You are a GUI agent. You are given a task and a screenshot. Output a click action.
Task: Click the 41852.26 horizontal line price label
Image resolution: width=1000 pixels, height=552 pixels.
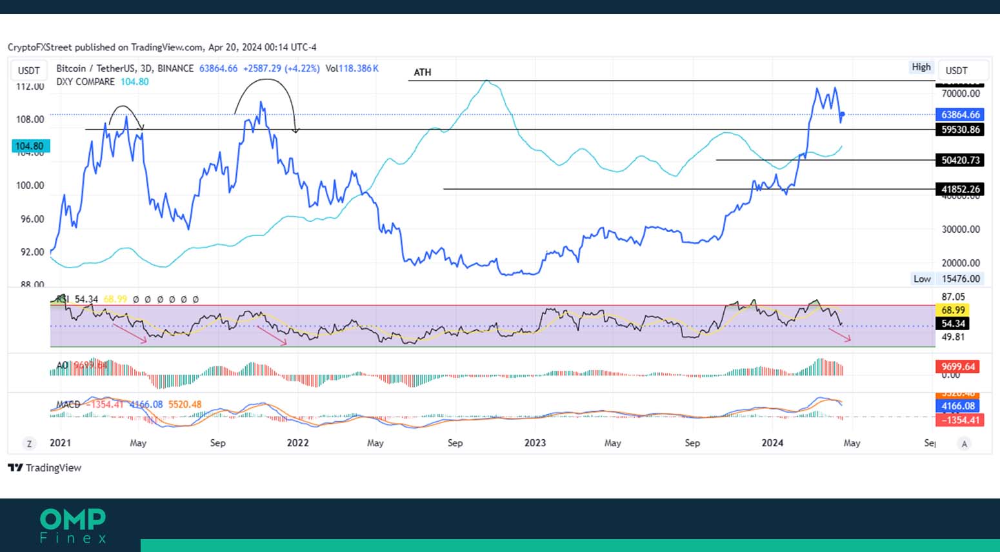(x=960, y=189)
